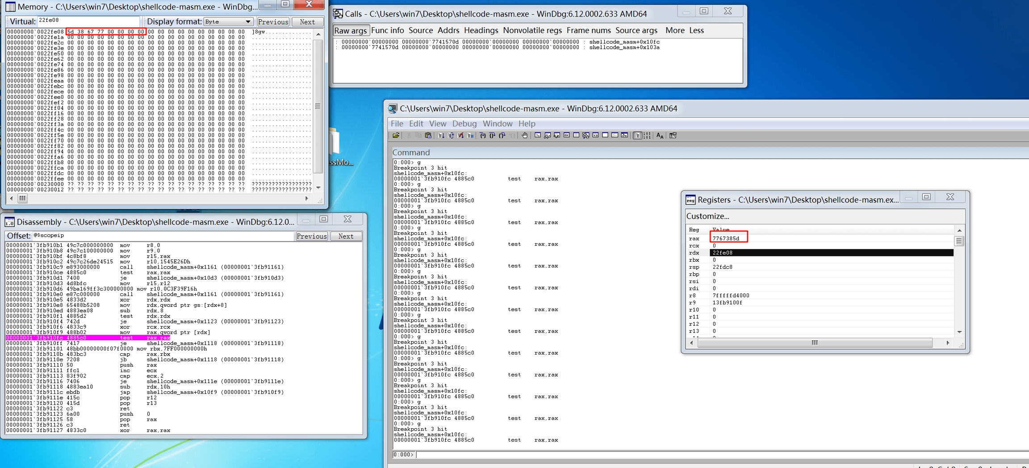
Task: Open the View menu
Action: pyautogui.click(x=437, y=124)
